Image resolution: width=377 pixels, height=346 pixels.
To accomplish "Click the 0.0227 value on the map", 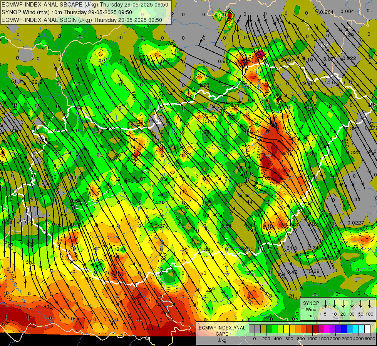I will [x=355, y=223].
